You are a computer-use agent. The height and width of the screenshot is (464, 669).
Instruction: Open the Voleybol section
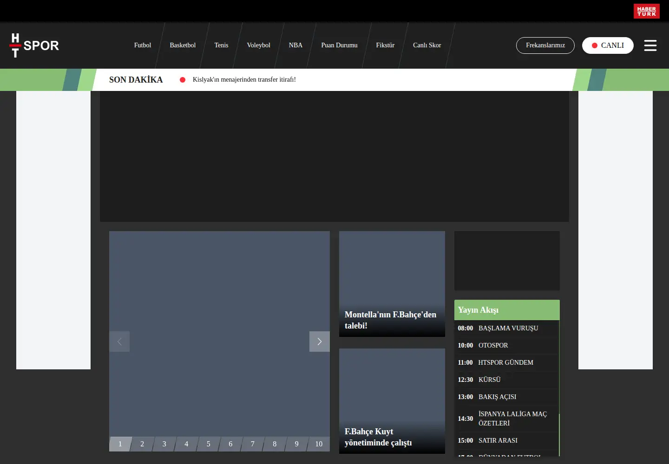[x=258, y=45]
